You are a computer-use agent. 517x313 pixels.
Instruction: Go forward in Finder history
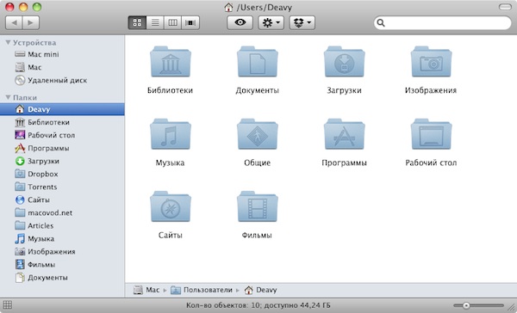point(31,22)
